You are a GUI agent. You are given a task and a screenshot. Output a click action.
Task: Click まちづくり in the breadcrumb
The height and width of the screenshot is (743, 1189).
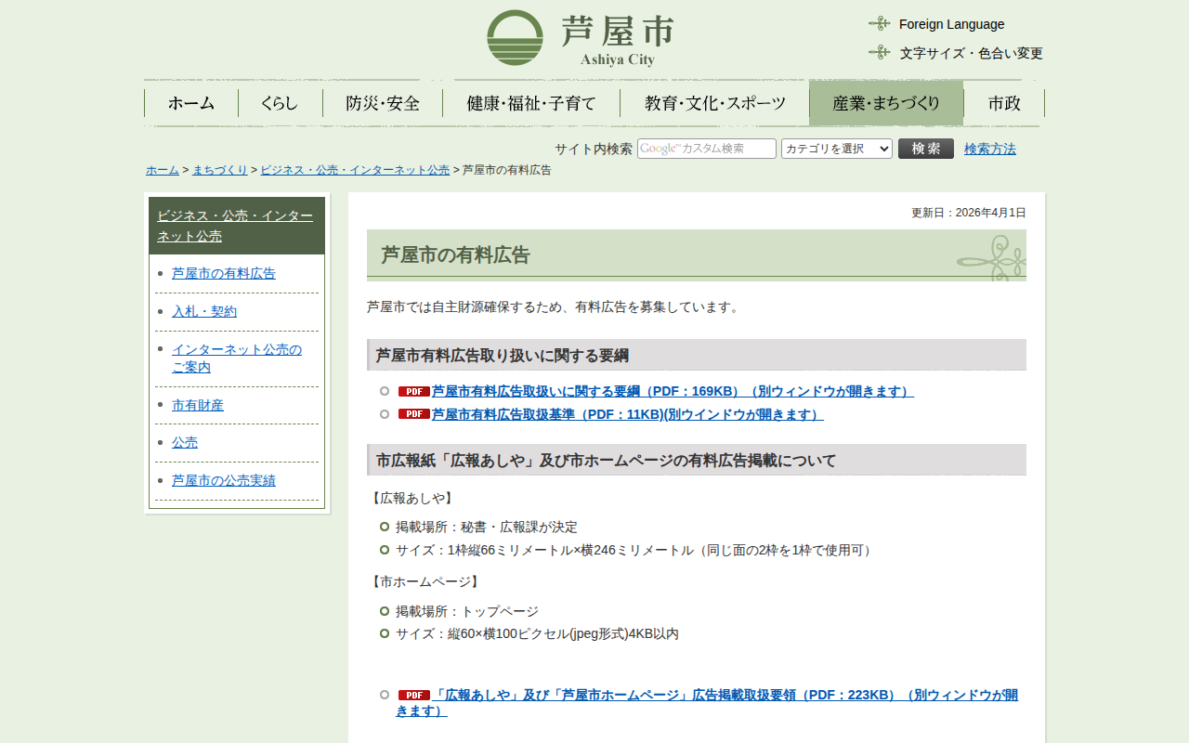[220, 170]
